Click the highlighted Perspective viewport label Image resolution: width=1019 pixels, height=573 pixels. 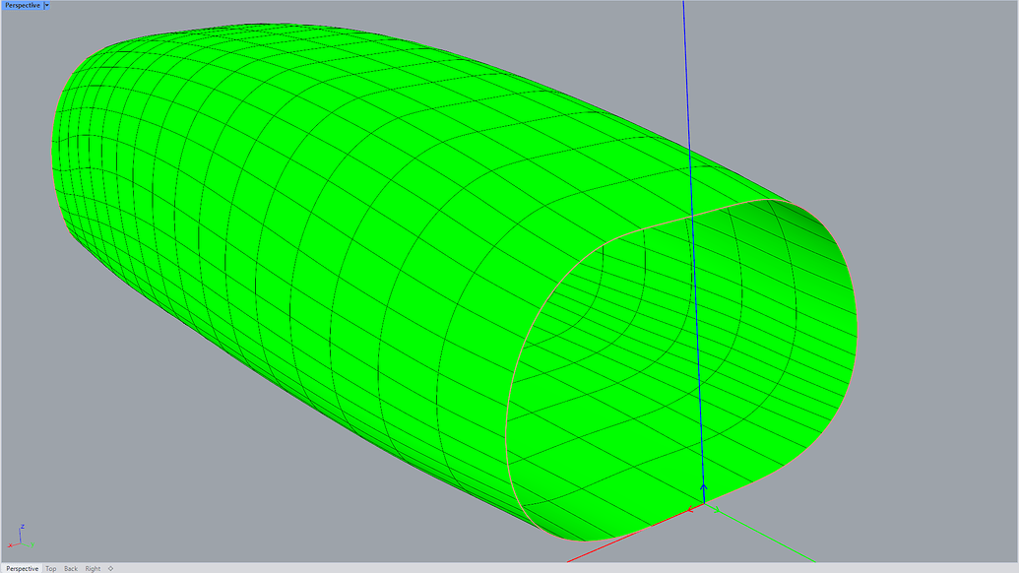click(22, 5)
